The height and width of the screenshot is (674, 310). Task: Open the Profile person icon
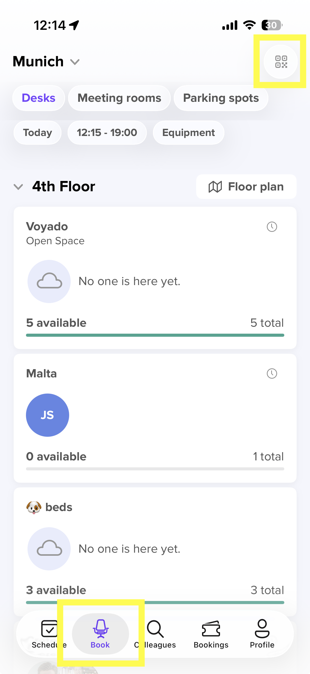(x=262, y=629)
